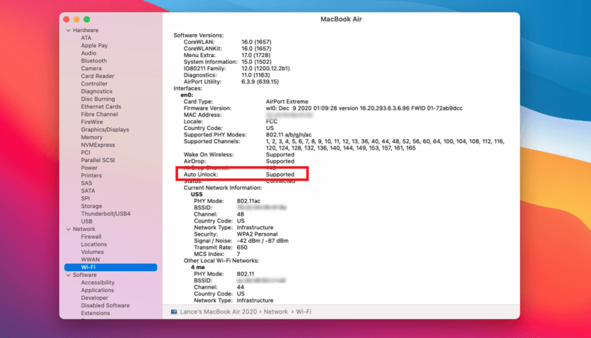Image resolution: width=591 pixels, height=338 pixels.
Task: Collapse the Hardware section disclosure triangle
Action: (68, 30)
